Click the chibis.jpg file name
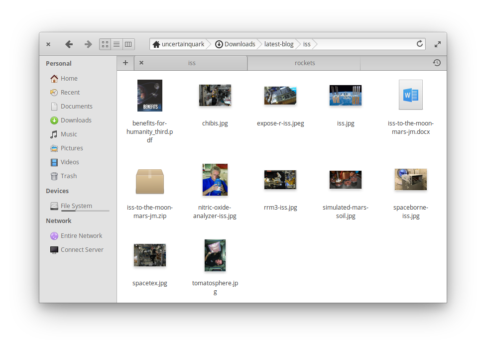 tap(215, 123)
